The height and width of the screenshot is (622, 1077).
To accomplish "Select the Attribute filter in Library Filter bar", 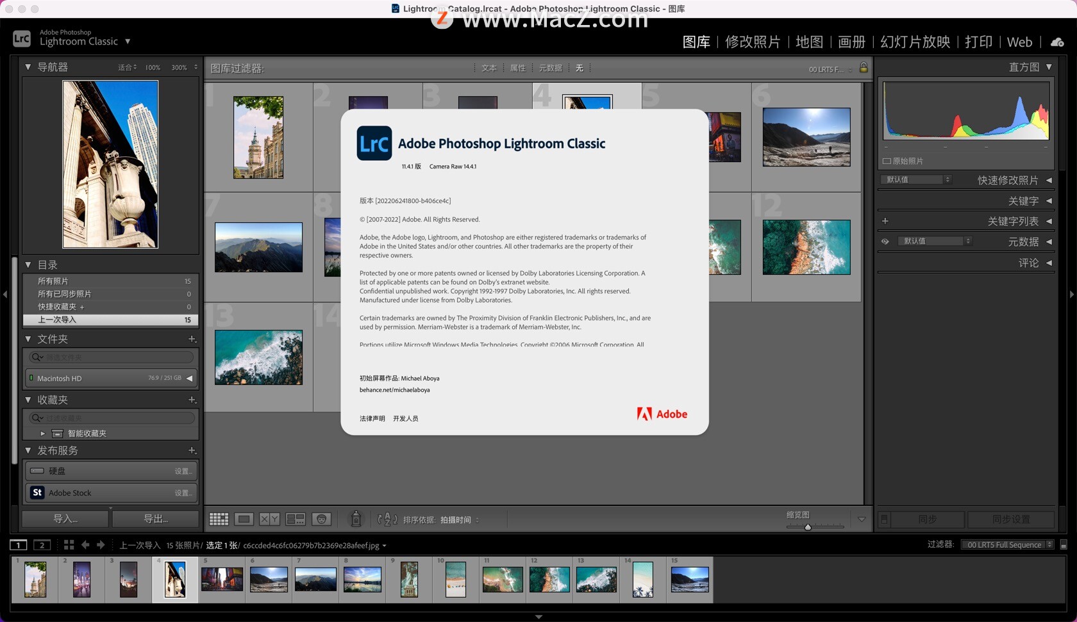I will pyautogui.click(x=518, y=68).
